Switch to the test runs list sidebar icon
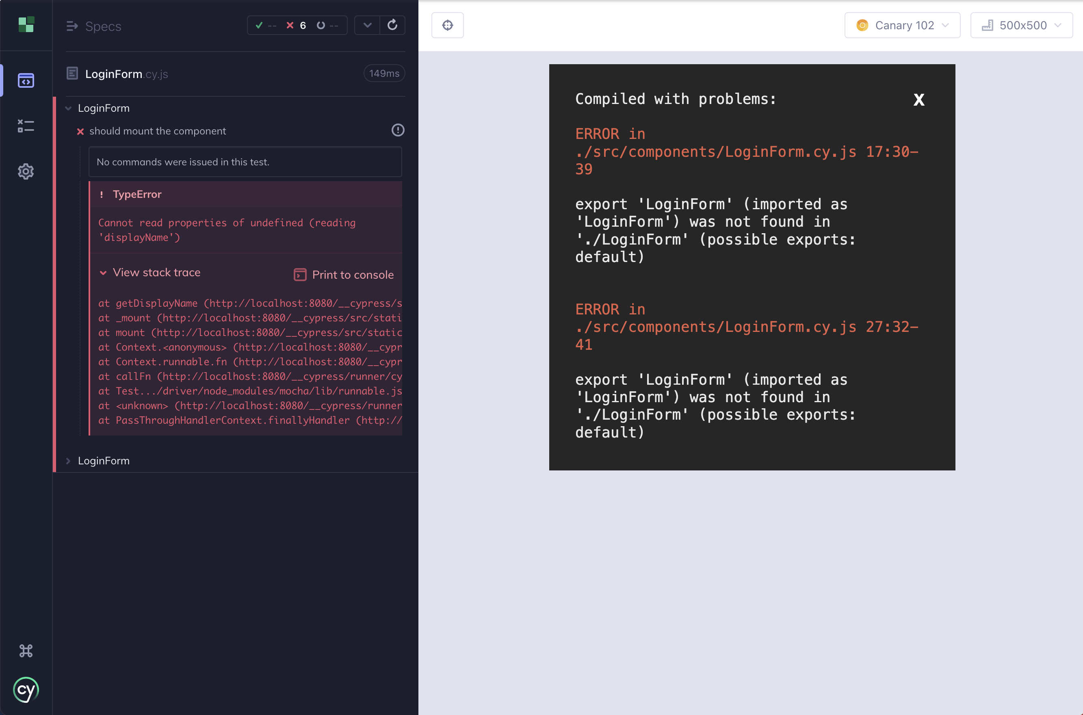Viewport: 1083px width, 715px height. pos(26,126)
